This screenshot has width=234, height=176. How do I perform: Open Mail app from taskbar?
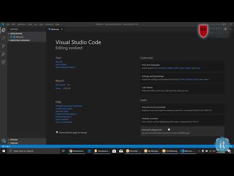tap(121, 151)
